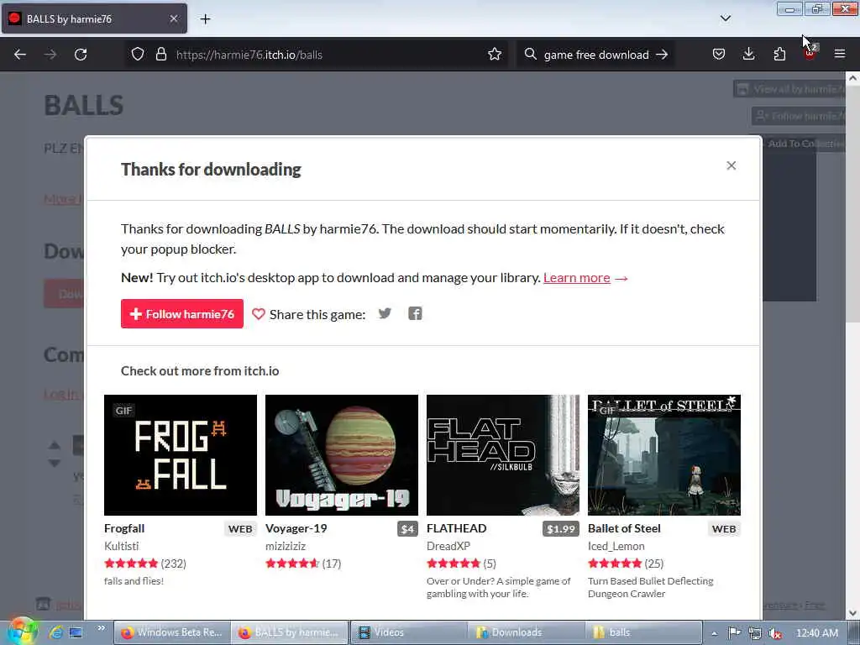Viewport: 860px width, 645px height.
Task: Click the $1.99 price tag on FLATHEAD
Action: pyautogui.click(x=560, y=529)
